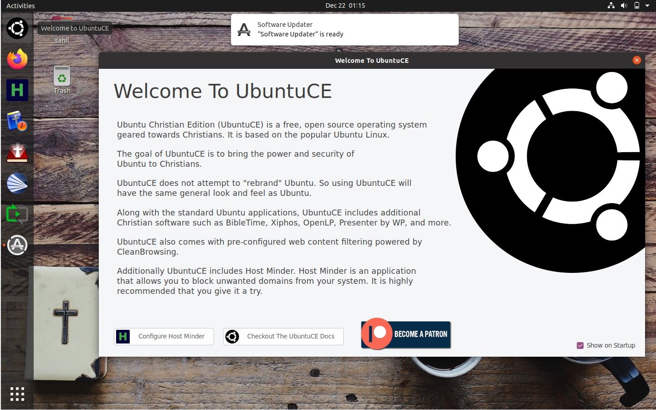Click the UbuntuCE welcome dock icon

[17, 28]
